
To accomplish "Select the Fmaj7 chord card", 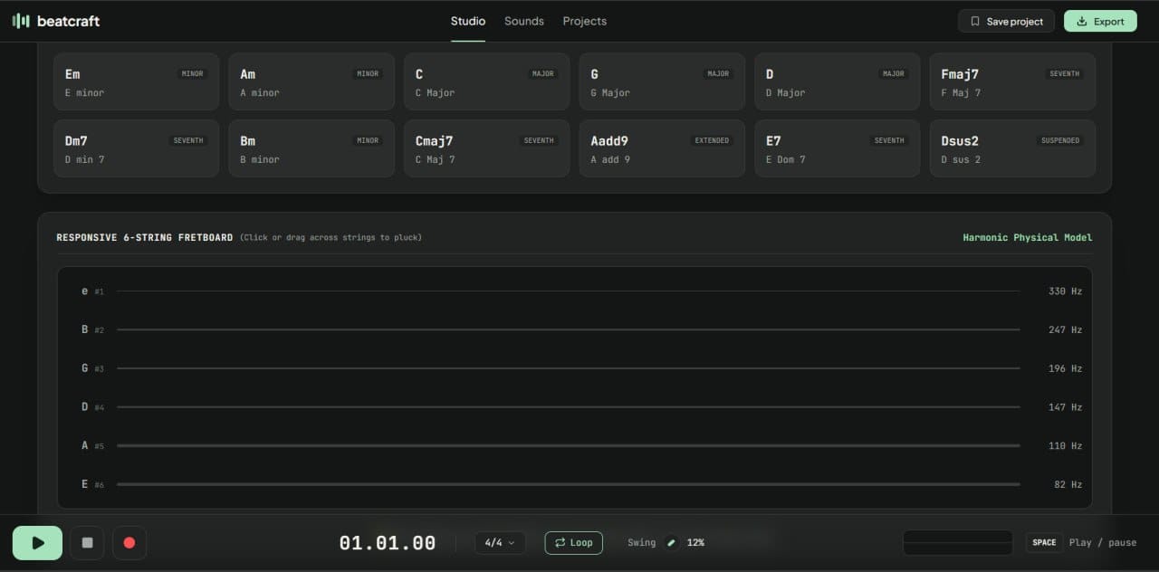I will 1012,81.
